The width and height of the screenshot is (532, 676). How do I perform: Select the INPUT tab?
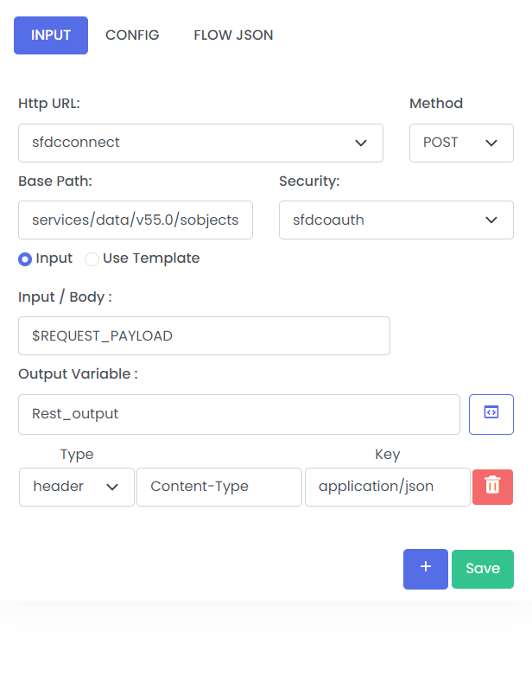tap(51, 35)
